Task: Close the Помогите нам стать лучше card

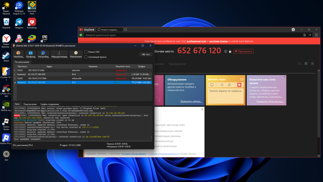Action: [285, 77]
